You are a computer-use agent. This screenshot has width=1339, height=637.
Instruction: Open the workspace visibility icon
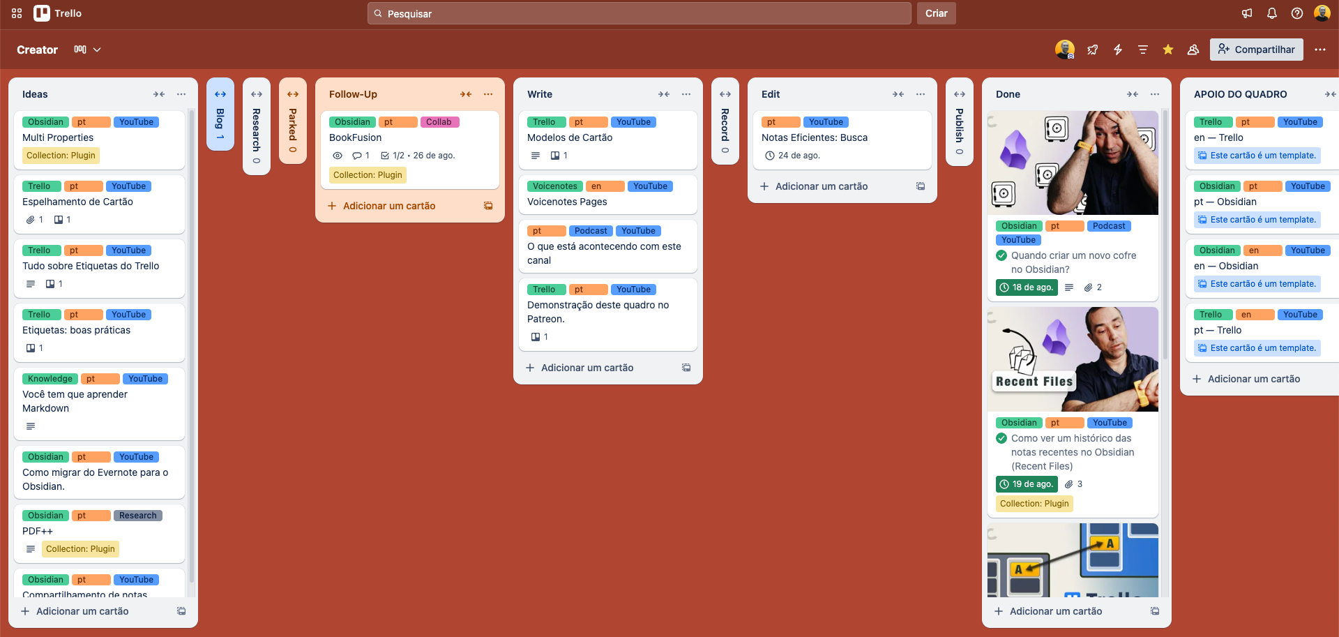(x=1193, y=50)
